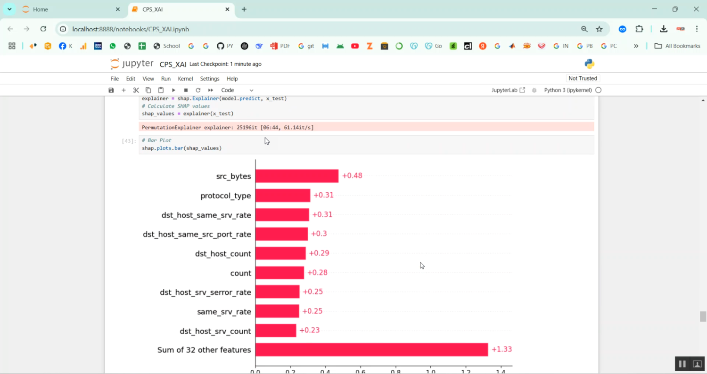
Task: Click the Python 3 (ipykernel) kernel name
Action: click(x=567, y=90)
